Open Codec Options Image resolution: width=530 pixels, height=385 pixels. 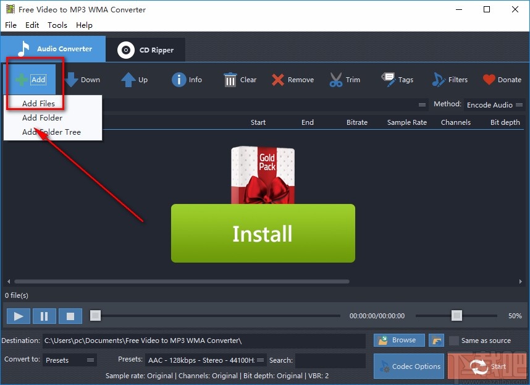(x=409, y=366)
